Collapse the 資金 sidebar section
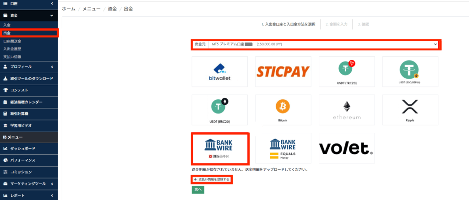Screen dimensions: 469x200 click(x=28, y=15)
